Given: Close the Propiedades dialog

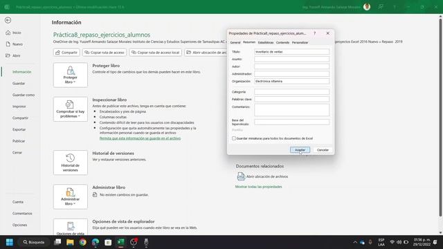Looking at the screenshot, I should click(327, 33).
